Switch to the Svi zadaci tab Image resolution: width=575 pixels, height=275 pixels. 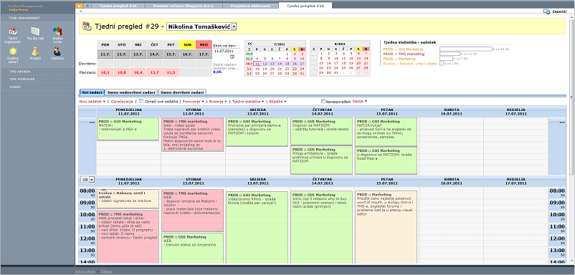click(92, 92)
